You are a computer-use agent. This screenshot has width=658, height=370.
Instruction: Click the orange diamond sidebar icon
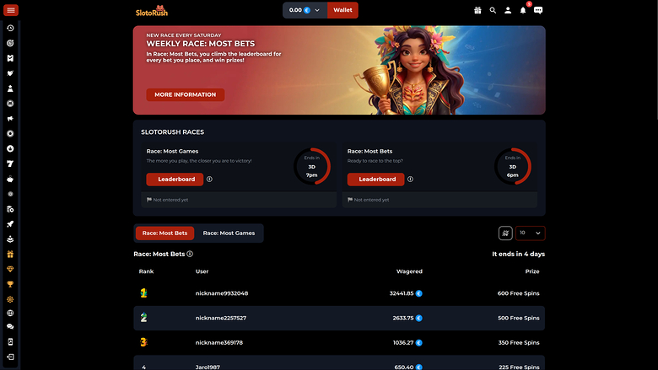coord(10,269)
